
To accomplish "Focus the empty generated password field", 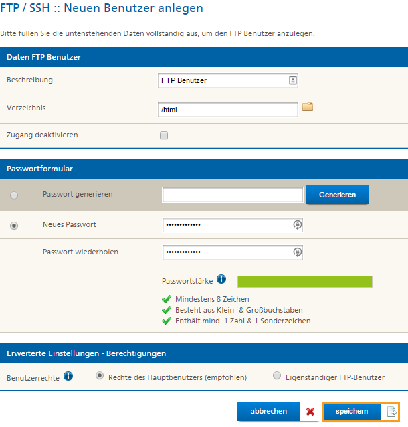I will 233,195.
